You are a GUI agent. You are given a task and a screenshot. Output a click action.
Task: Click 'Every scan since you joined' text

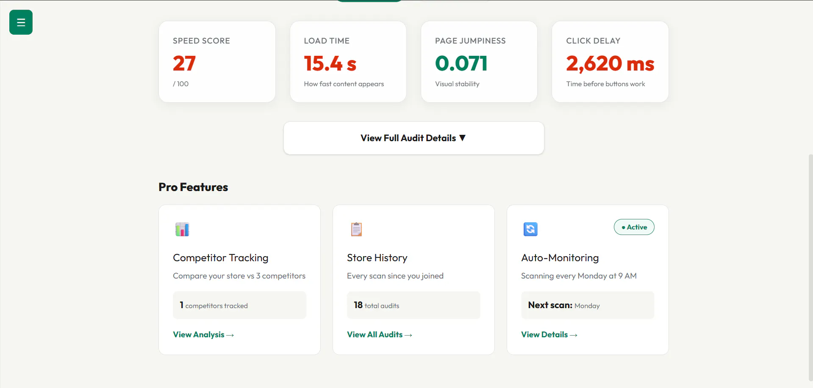[x=395, y=276]
